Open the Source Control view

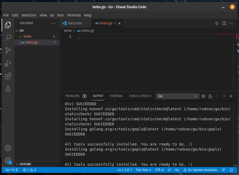tap(8, 50)
